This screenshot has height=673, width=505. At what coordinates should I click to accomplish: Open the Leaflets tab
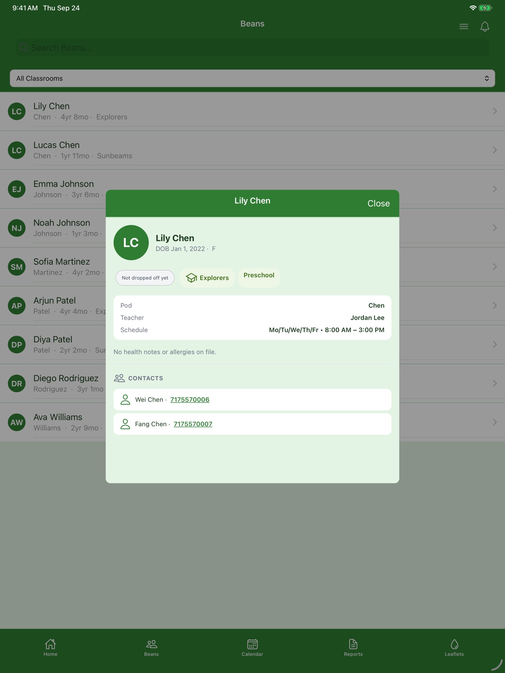pos(454,648)
